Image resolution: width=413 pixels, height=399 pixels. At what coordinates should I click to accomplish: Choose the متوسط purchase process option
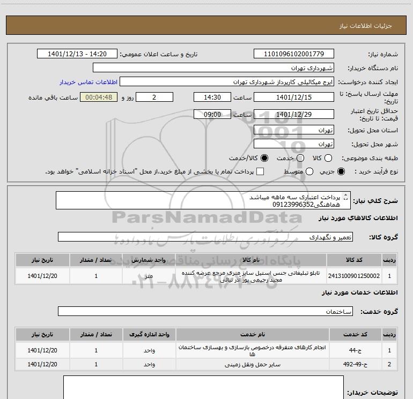tap(309, 171)
